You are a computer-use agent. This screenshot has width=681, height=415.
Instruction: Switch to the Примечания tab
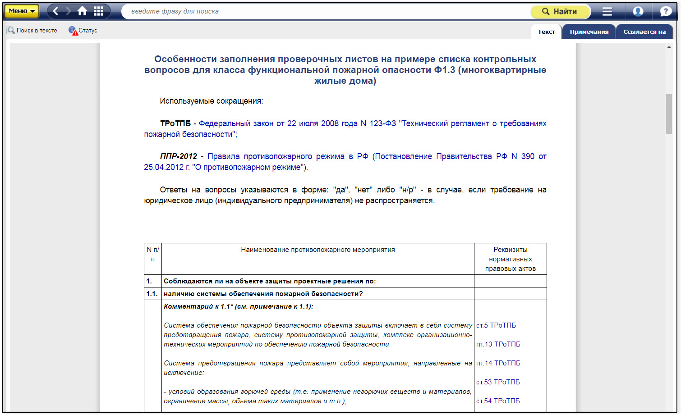(589, 32)
